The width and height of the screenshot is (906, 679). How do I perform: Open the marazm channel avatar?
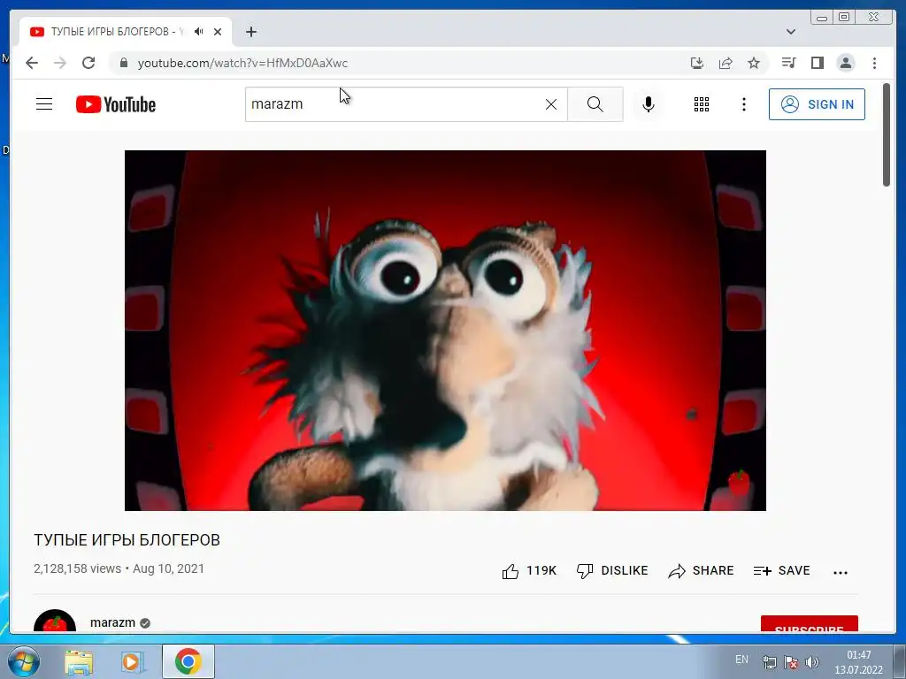click(x=55, y=622)
